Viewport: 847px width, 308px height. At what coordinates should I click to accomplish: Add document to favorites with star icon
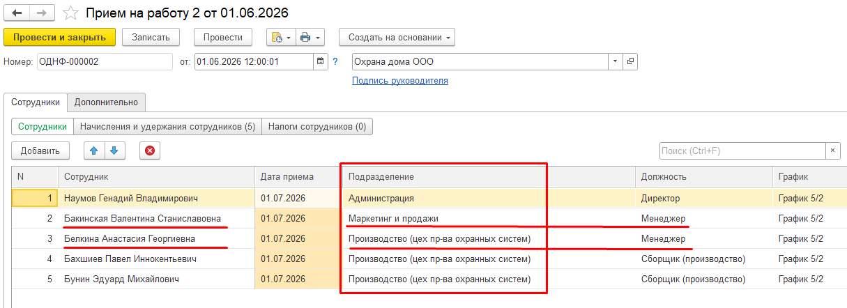70,13
